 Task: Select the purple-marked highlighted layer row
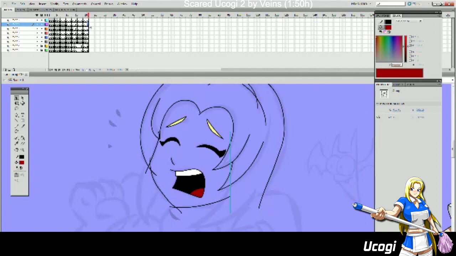24,24
